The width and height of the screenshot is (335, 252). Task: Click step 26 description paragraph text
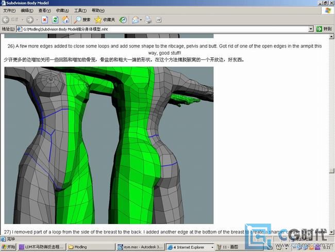tap(164, 50)
